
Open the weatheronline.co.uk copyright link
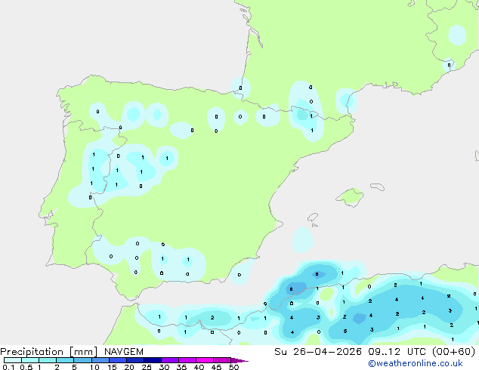[416, 364]
